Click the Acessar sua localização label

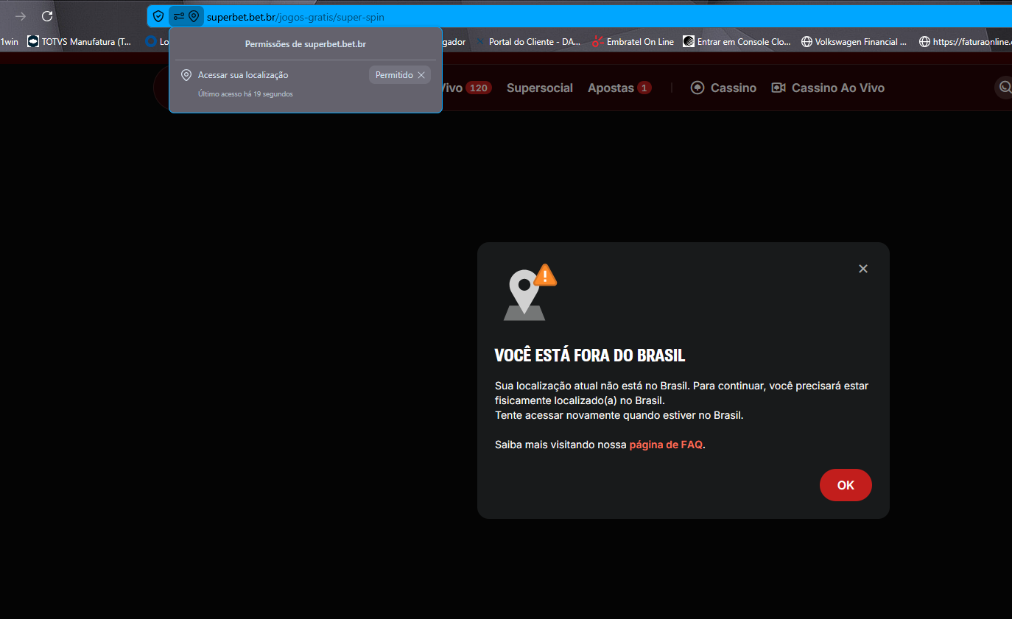click(243, 75)
